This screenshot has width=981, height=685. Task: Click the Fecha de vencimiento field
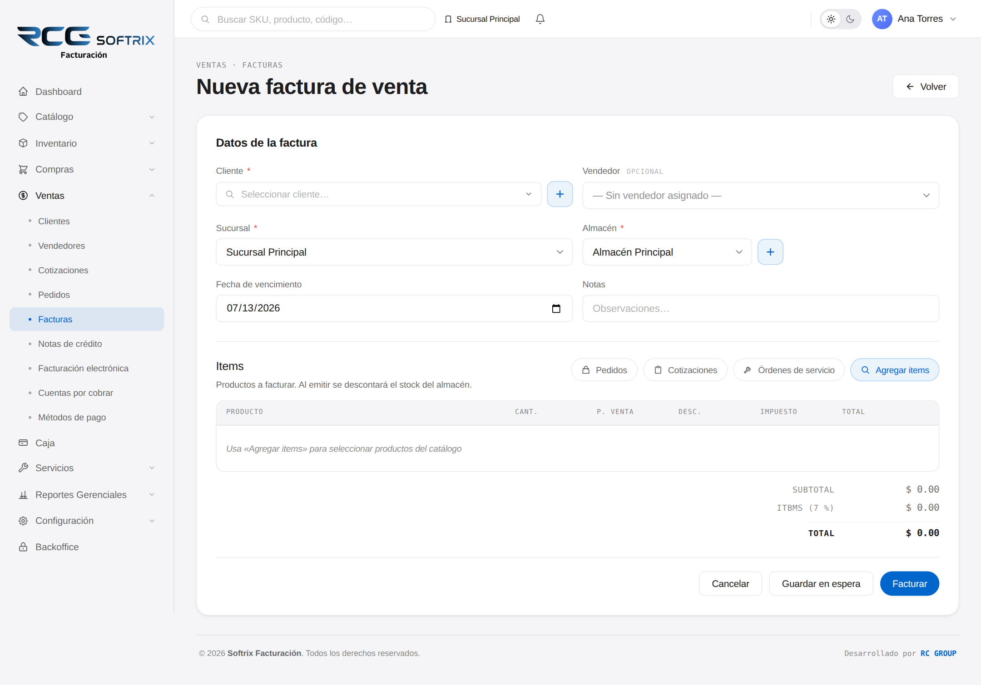[x=394, y=309]
